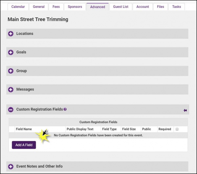Click the Main Street Tree Trimming heading

pyautogui.click(x=38, y=19)
